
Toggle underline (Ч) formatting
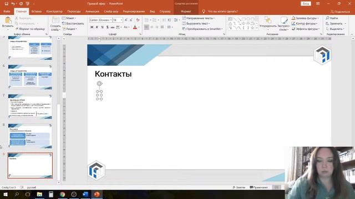click(102, 27)
